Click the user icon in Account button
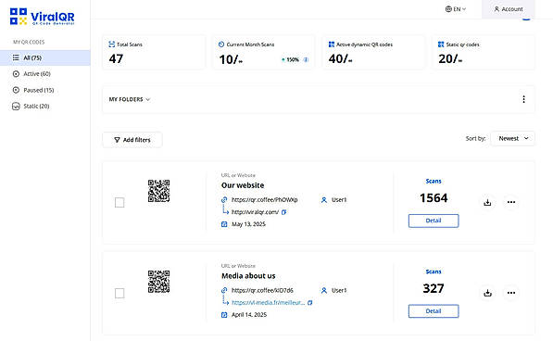This screenshot has width=553, height=341. 496,9
